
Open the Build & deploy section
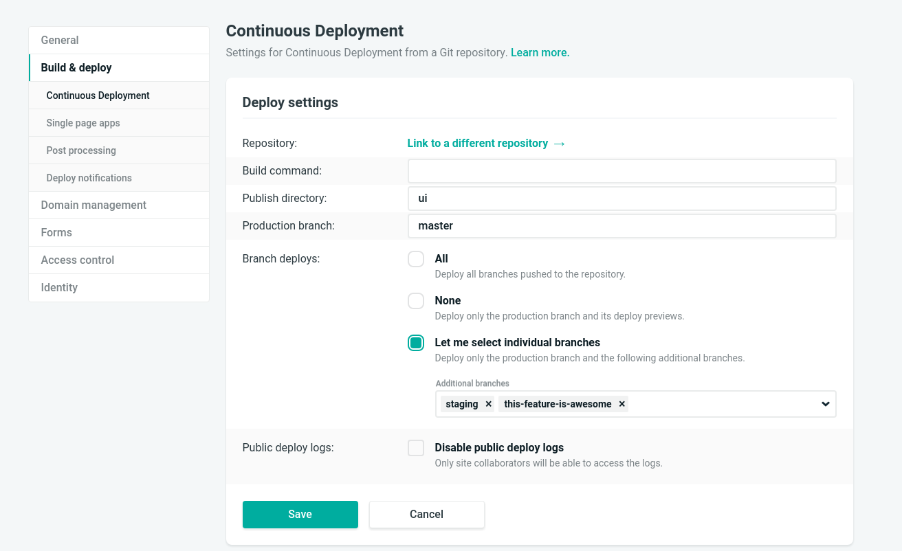pos(76,67)
